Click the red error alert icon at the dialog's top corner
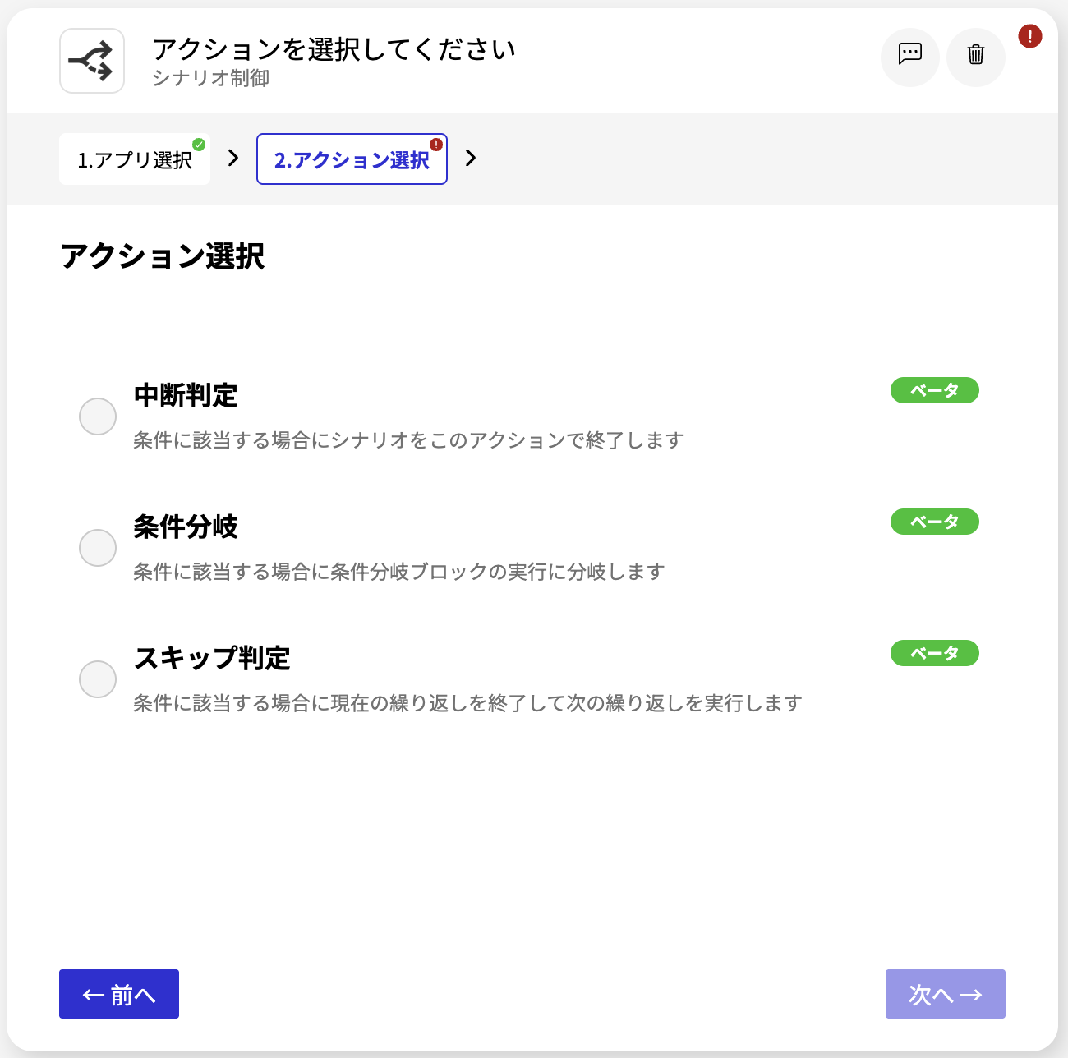The image size is (1068, 1058). [x=1029, y=36]
